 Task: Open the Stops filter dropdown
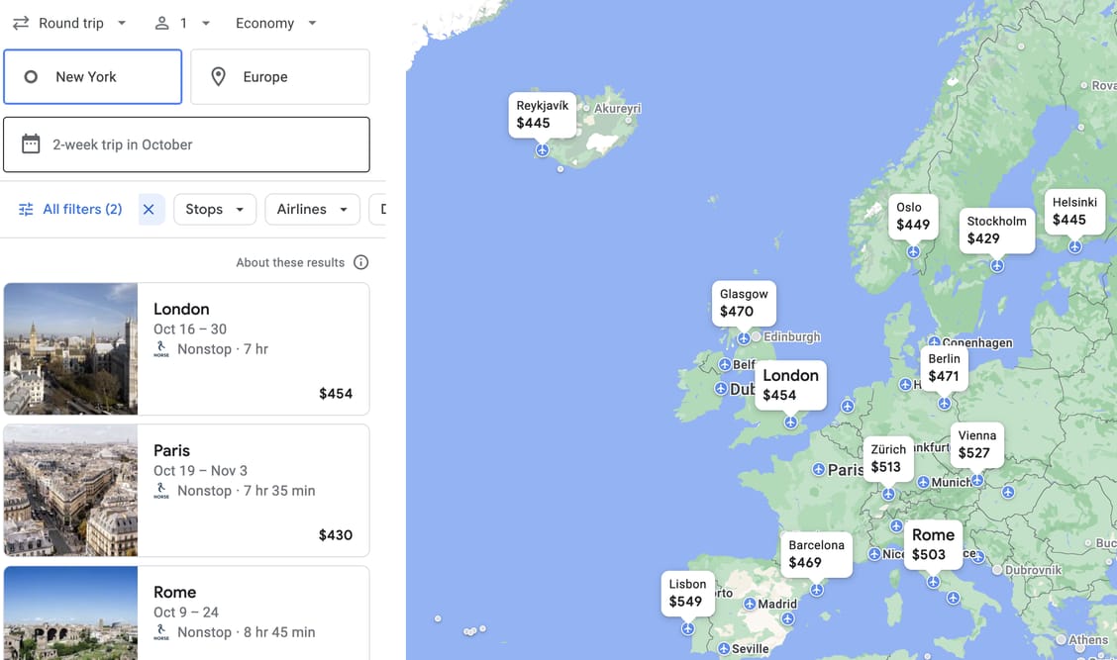[x=215, y=209]
